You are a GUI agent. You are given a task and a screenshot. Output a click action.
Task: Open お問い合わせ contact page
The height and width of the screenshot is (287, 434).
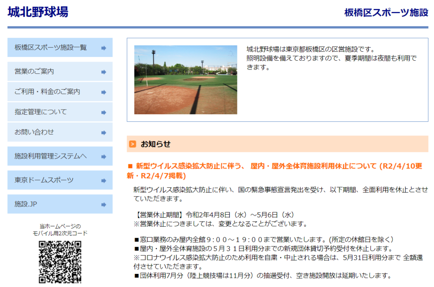34,132
